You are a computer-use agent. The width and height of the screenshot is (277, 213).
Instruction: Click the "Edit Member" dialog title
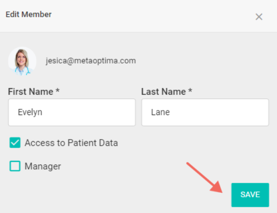29,15
